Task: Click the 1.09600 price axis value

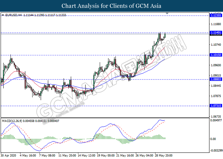Action: coord(216,65)
